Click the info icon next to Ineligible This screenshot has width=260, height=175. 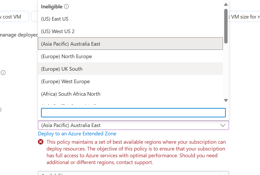(x=66, y=7)
